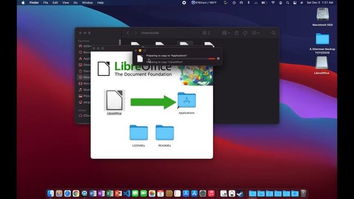Viewport: 354px width, 199px height.
Task: Click the yellow minimize button on copy dialog
Action: point(140,50)
